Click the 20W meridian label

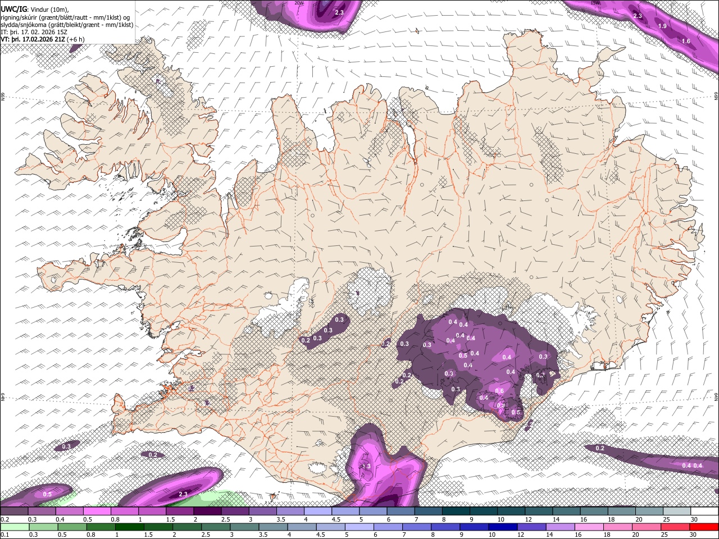click(298, 3)
